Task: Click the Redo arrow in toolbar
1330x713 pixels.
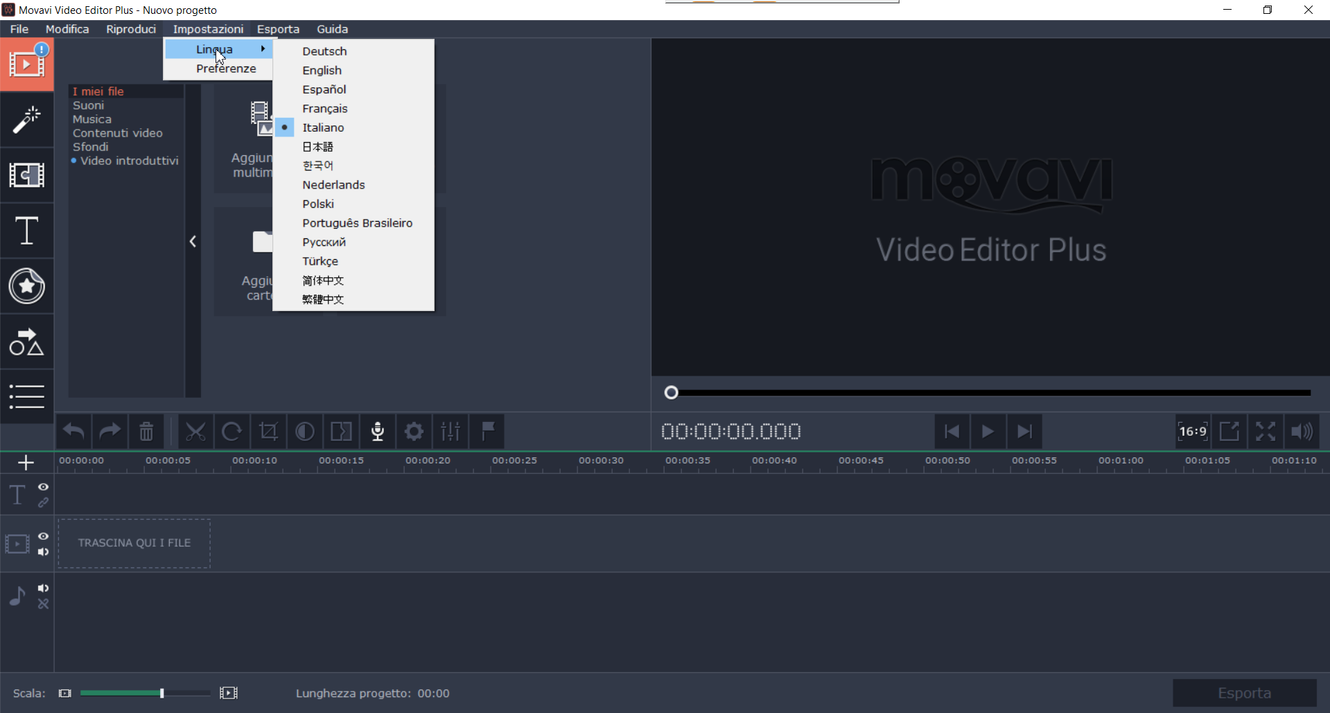Action: point(110,432)
